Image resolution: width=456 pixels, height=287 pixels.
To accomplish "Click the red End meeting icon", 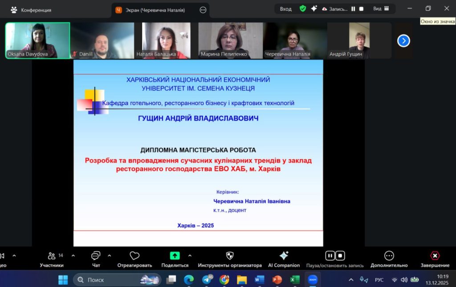I will pos(435,256).
